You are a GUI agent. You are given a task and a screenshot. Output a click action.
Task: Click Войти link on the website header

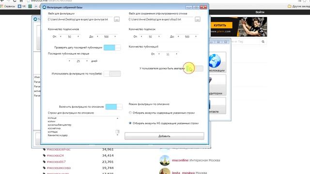tap(260, 12)
